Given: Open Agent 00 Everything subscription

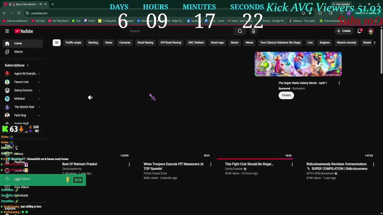Looking at the screenshot, I should pos(23,73).
